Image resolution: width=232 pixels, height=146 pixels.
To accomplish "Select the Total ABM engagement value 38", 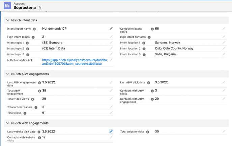I will click(44, 90).
